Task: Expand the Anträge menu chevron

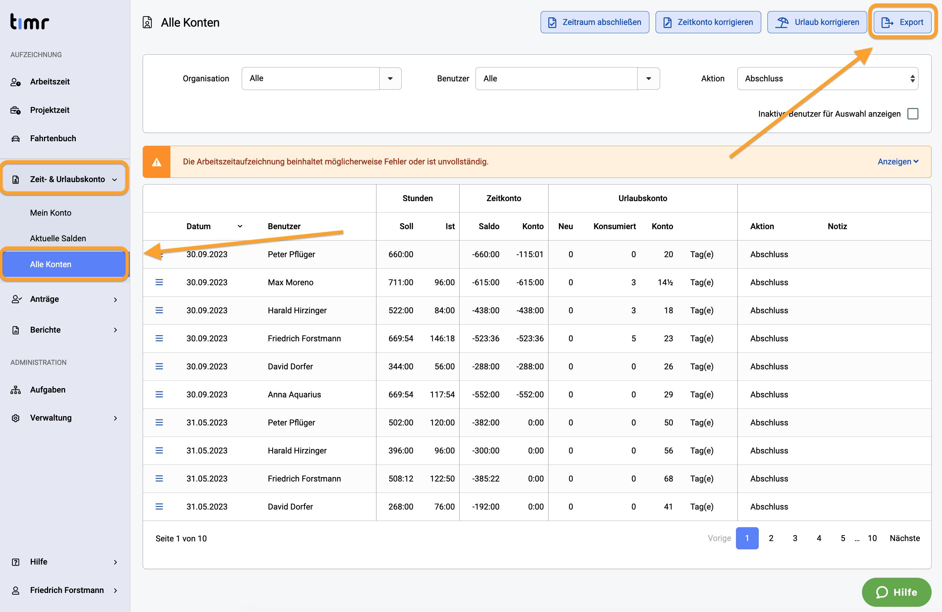Action: [x=116, y=299]
